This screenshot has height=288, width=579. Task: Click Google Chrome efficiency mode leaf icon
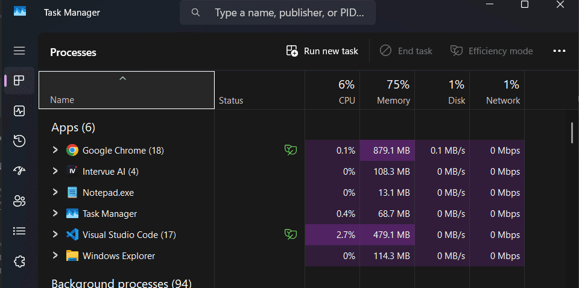pyautogui.click(x=291, y=150)
